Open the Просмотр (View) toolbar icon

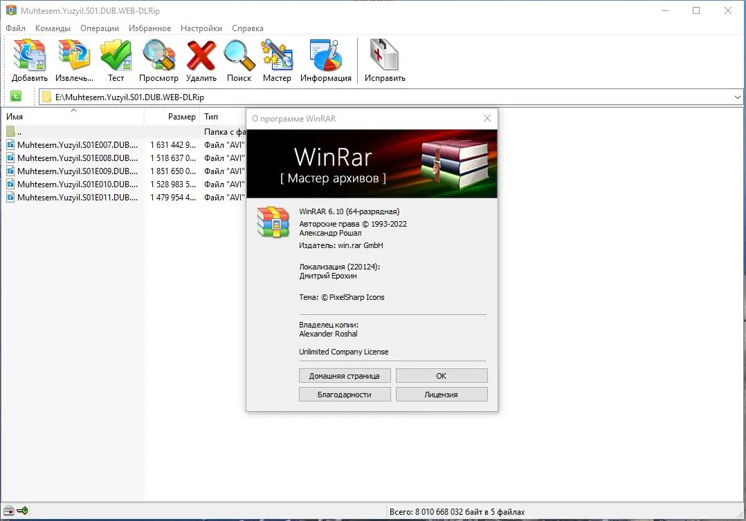158,54
